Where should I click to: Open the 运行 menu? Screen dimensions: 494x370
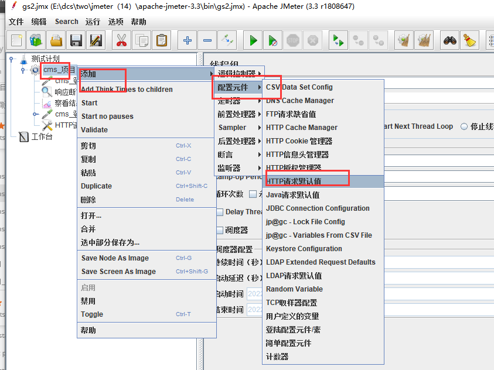click(93, 22)
